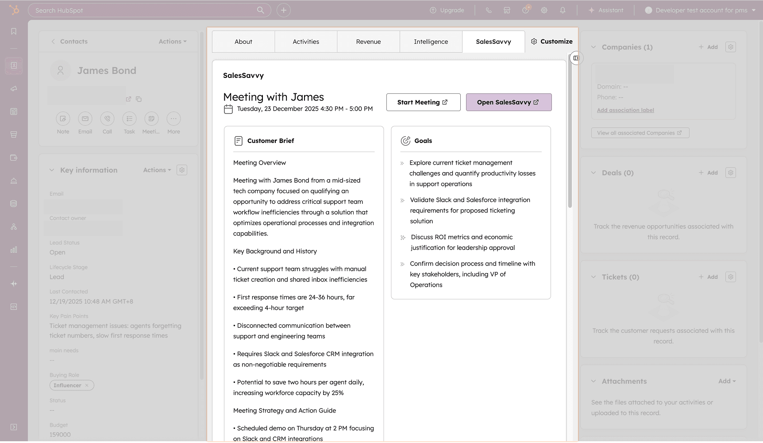This screenshot has width=763, height=443.
Task: Click the contact name James Bond
Action: pyautogui.click(x=107, y=70)
